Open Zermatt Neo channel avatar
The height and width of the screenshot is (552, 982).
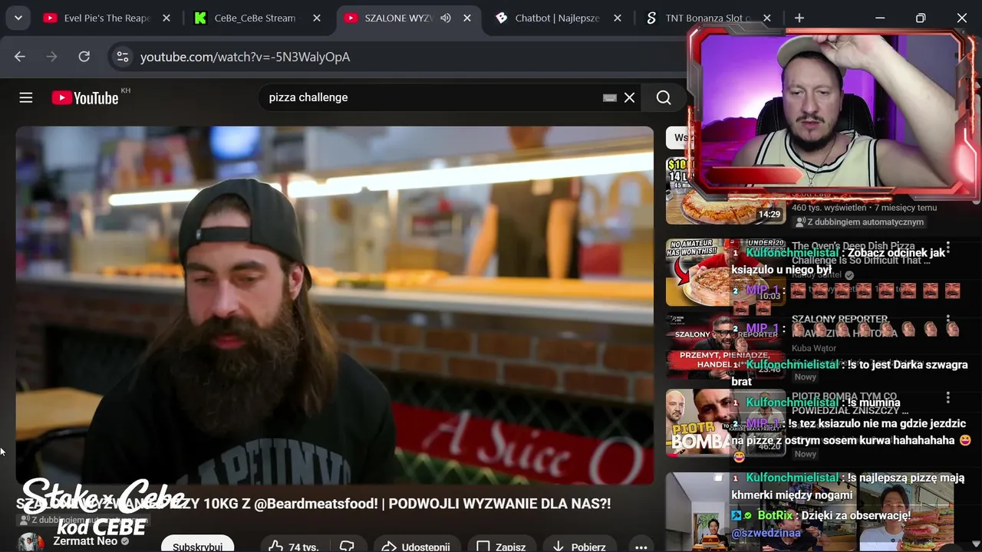tap(31, 543)
